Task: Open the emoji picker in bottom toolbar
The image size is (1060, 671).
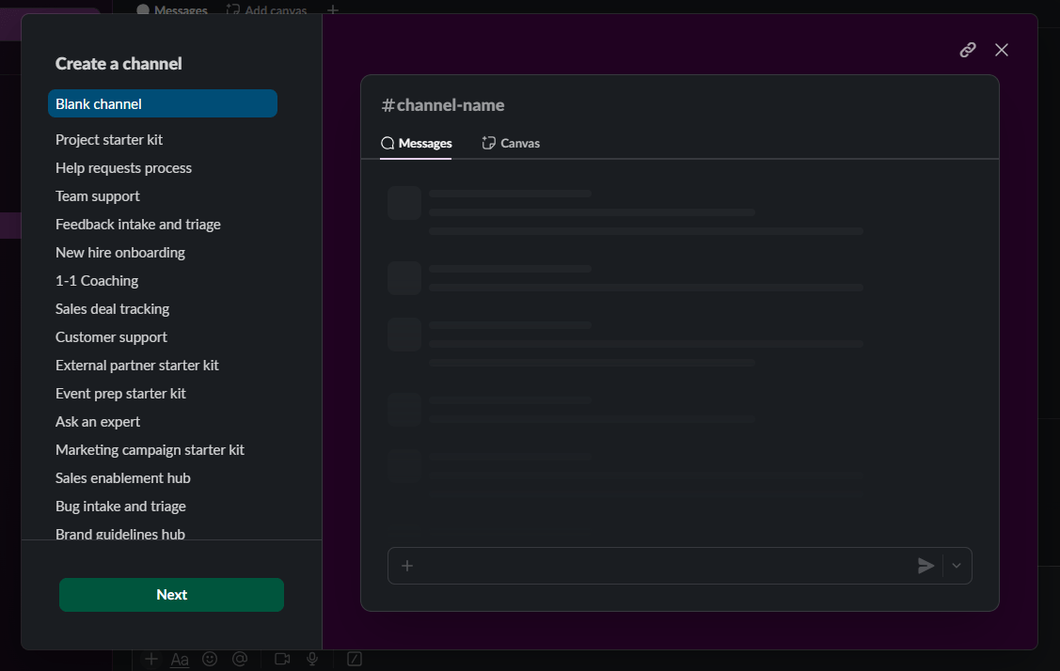Action: pyautogui.click(x=210, y=660)
